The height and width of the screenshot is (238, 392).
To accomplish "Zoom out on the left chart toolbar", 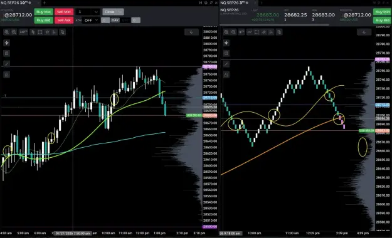I will [x=14, y=32].
